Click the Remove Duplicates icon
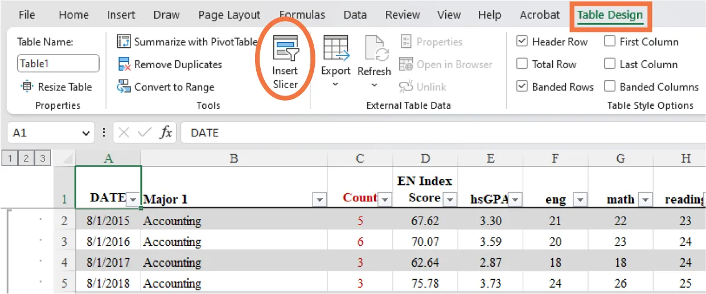 [x=124, y=64]
